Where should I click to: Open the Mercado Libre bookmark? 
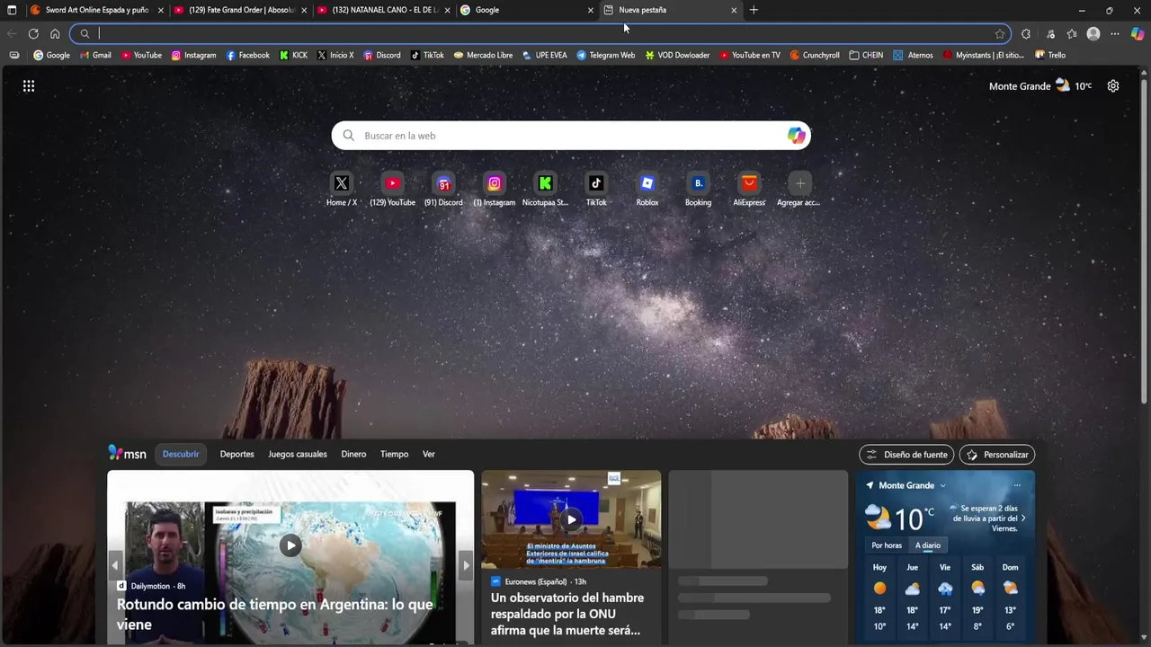(x=483, y=55)
